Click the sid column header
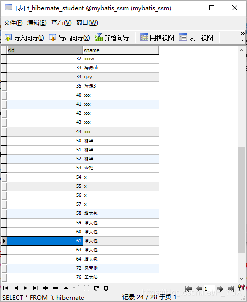The height and width of the screenshot is (302, 247). click(x=45, y=50)
